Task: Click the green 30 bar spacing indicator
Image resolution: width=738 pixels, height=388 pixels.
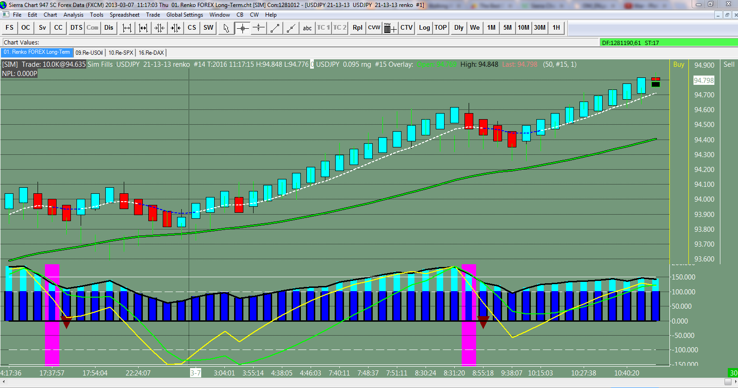Action: tap(733, 373)
